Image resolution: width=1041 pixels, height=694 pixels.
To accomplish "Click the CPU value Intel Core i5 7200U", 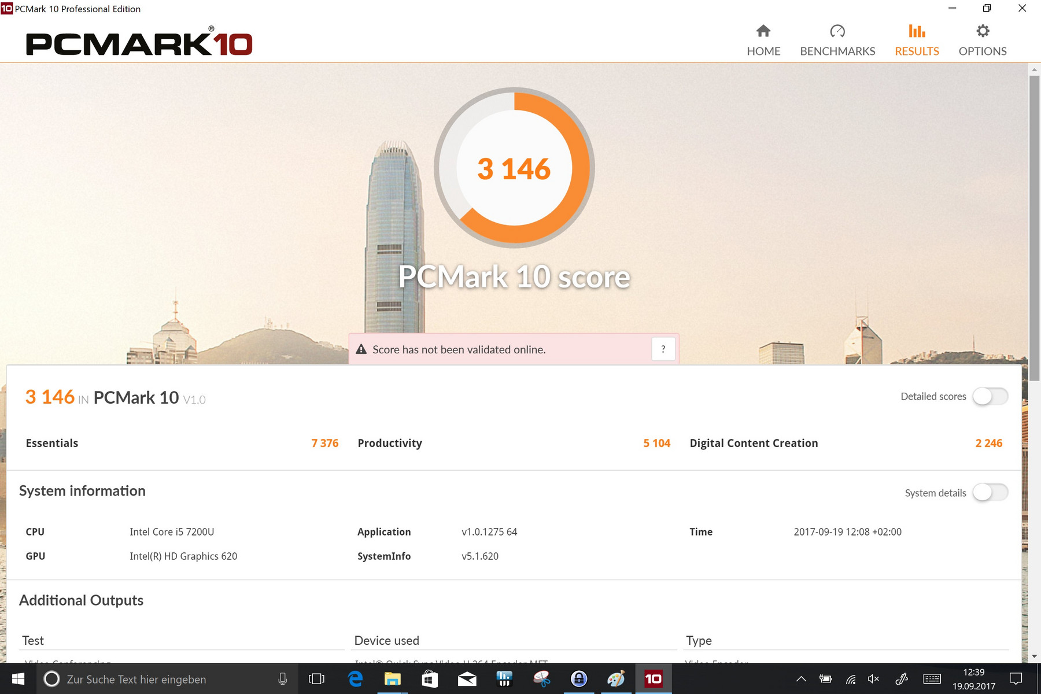I will pyautogui.click(x=172, y=532).
